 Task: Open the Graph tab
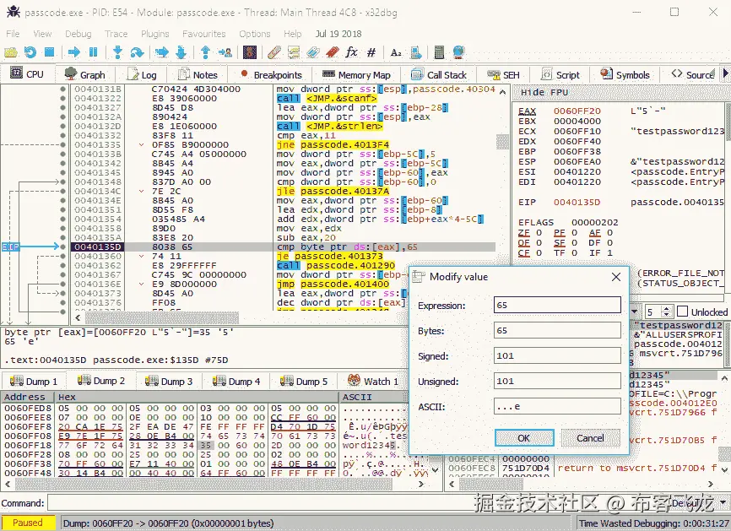tap(84, 74)
